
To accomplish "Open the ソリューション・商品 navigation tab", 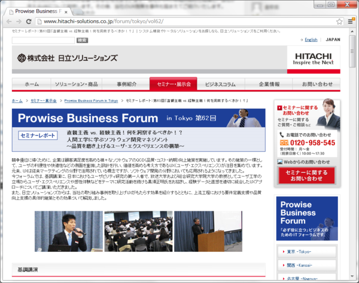I will [76, 84].
